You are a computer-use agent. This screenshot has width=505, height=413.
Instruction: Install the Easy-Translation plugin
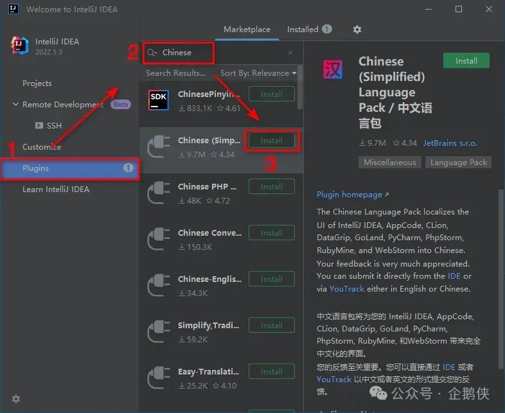(272, 371)
